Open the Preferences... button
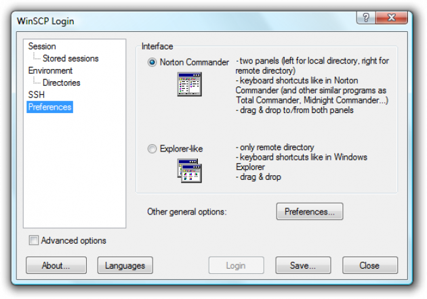 310,212
